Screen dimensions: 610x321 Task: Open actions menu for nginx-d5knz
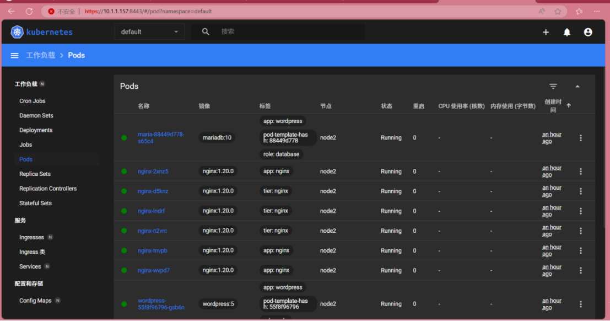(580, 191)
